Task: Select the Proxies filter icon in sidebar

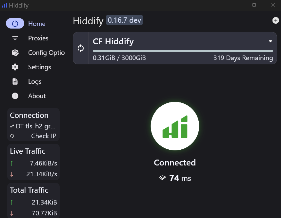Action: 15,38
